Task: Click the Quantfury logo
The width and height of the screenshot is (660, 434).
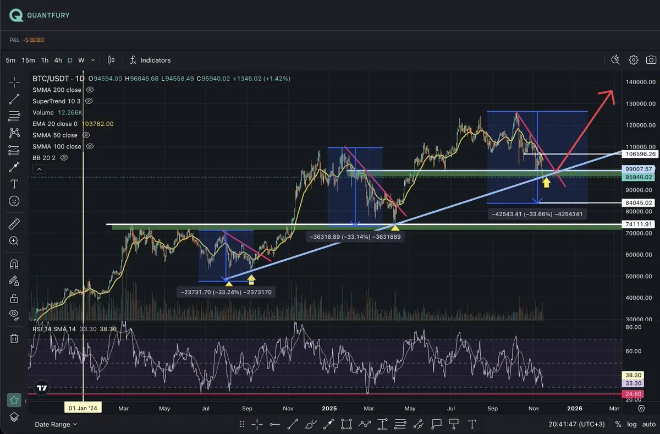Action: [40, 15]
